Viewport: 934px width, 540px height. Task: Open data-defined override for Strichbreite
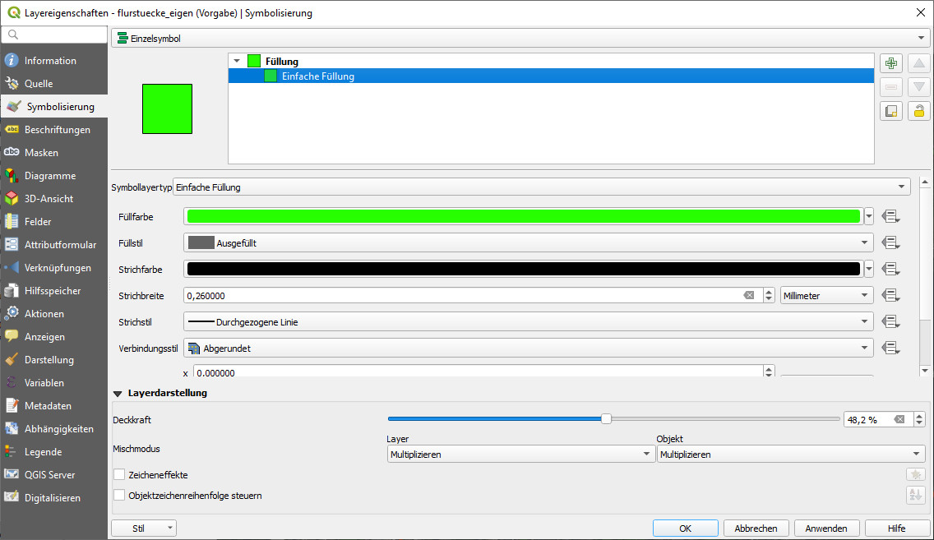(891, 295)
